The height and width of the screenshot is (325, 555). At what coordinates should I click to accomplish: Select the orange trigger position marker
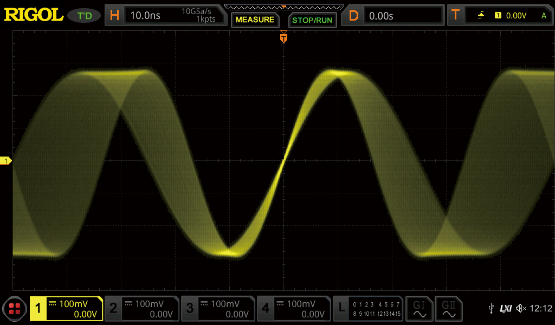tap(283, 38)
